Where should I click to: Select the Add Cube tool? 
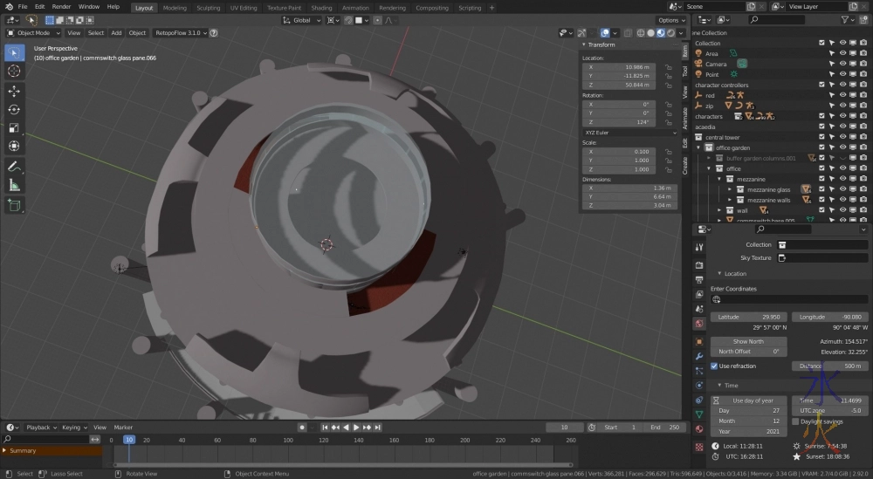(x=14, y=206)
